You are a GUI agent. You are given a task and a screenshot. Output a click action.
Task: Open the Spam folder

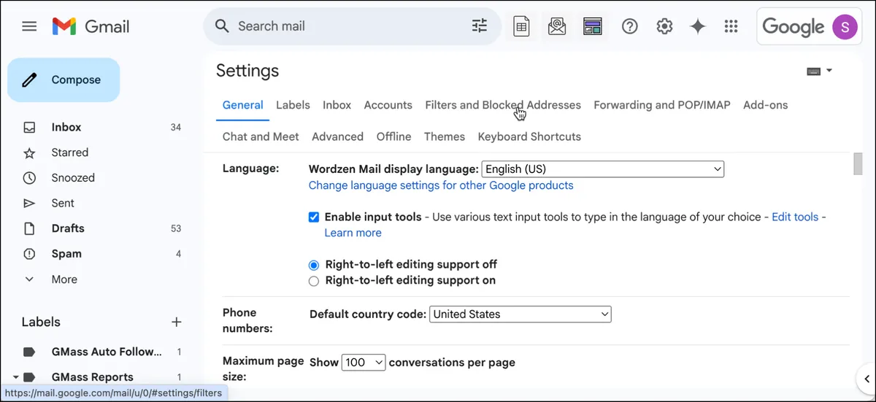pos(66,254)
